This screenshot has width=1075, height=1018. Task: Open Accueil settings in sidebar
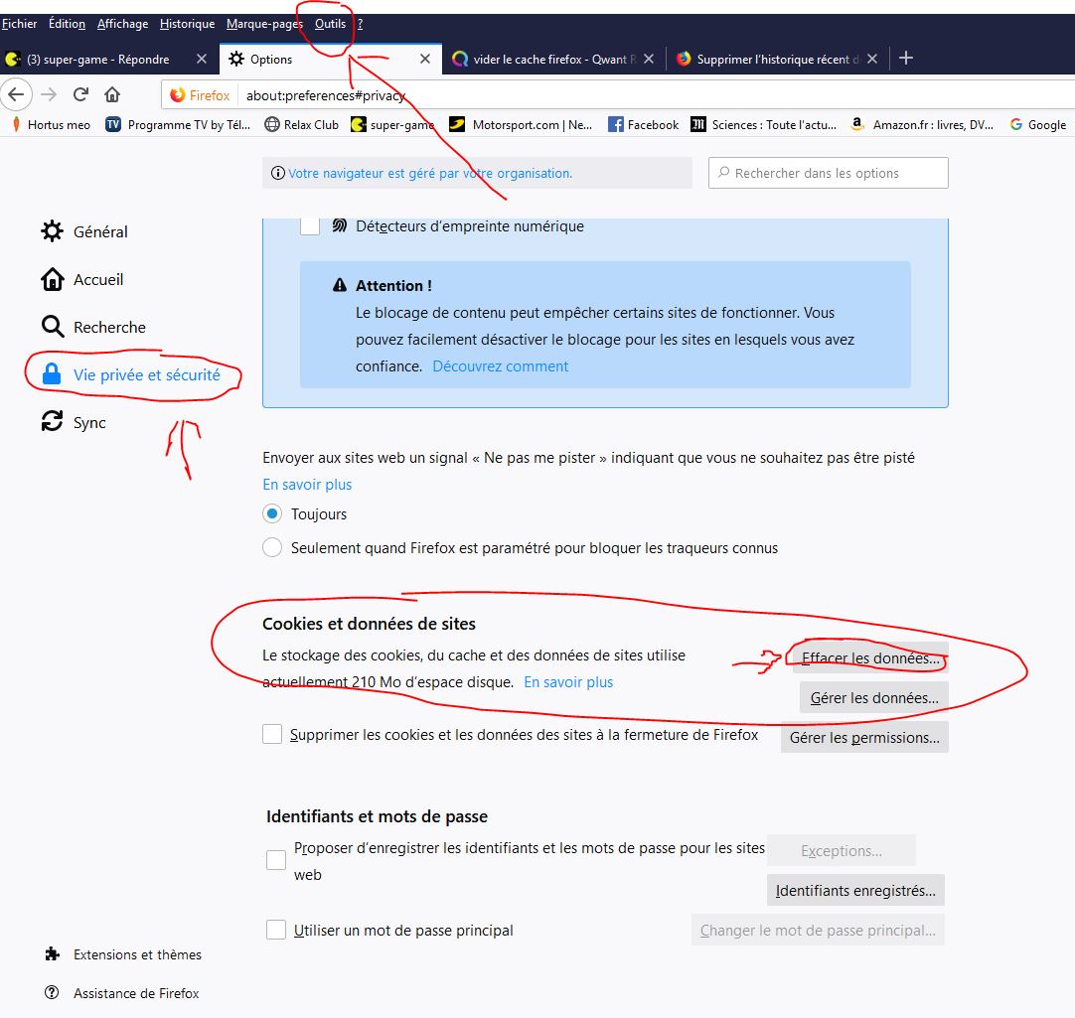(97, 280)
